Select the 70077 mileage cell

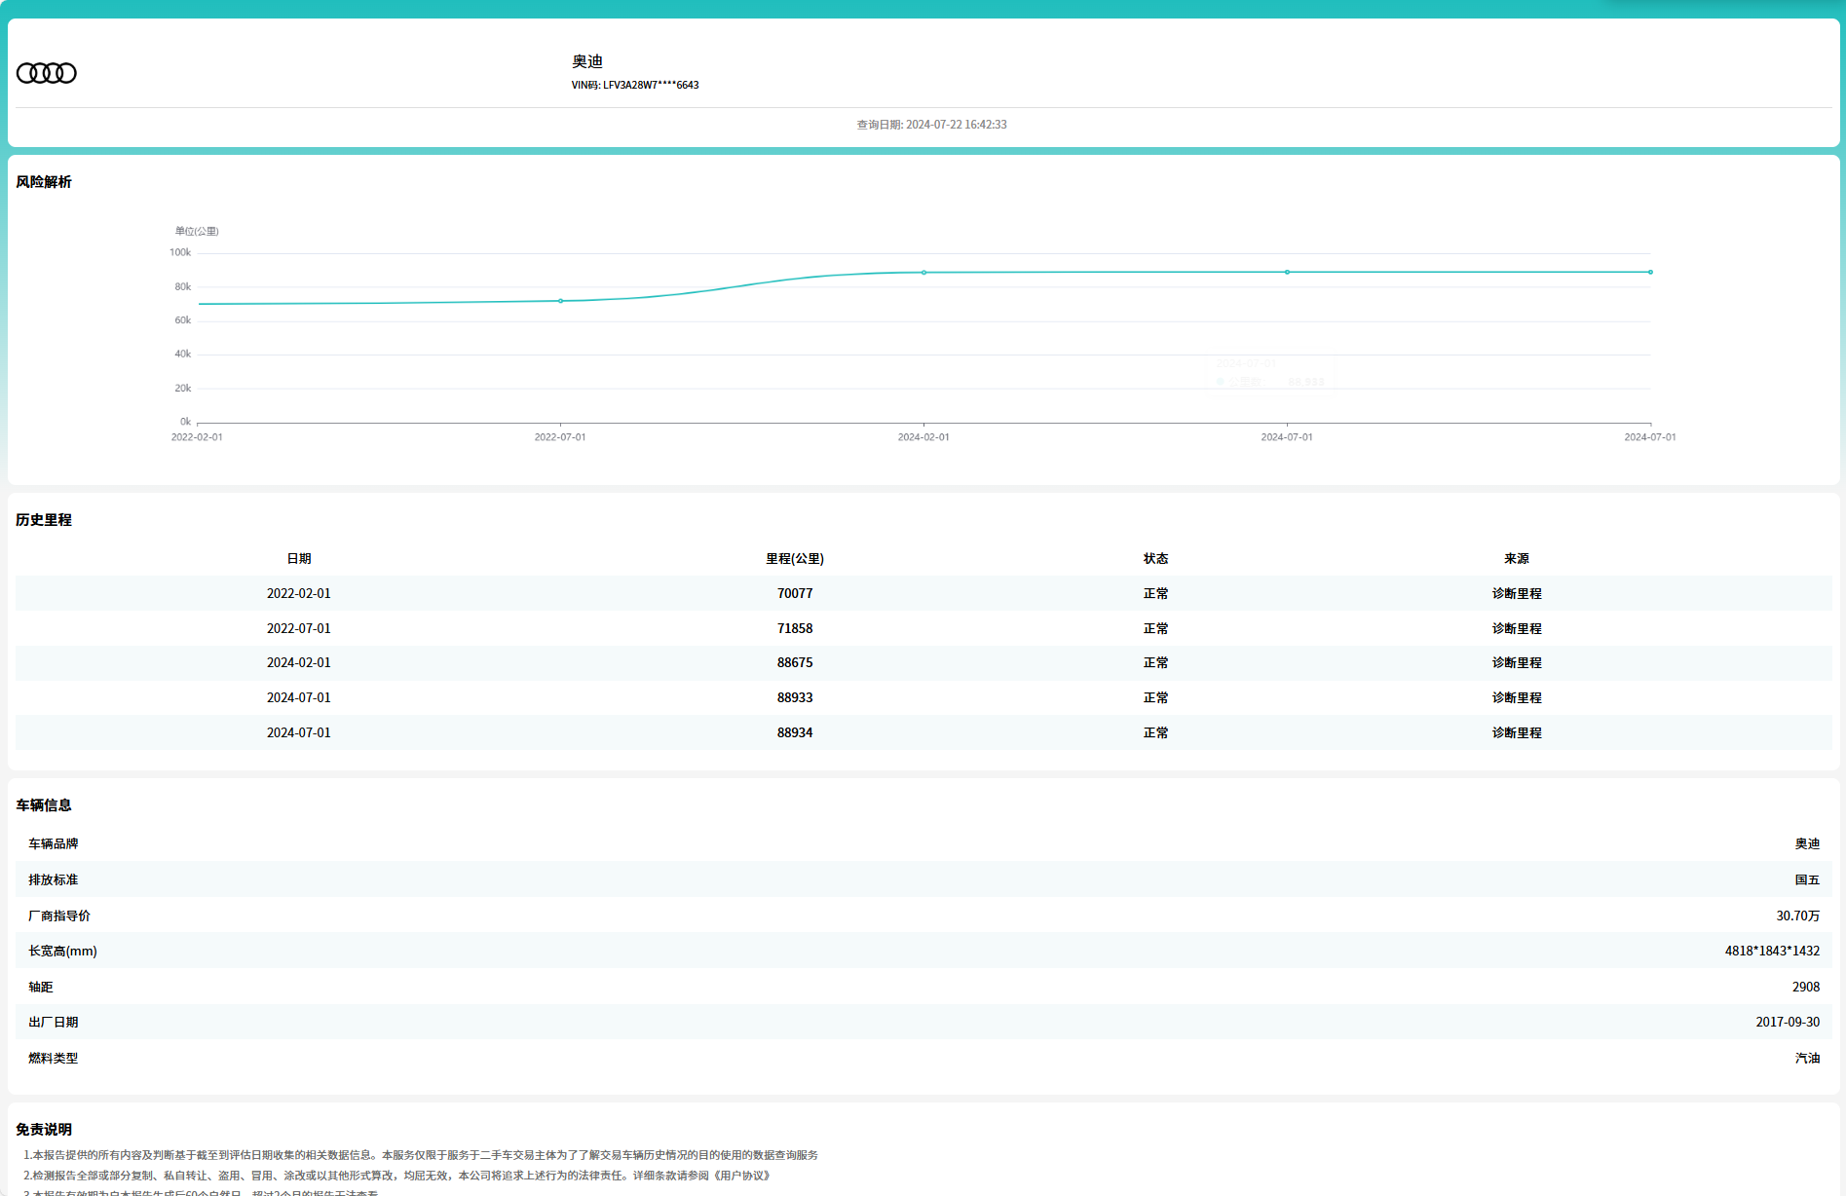tap(794, 594)
